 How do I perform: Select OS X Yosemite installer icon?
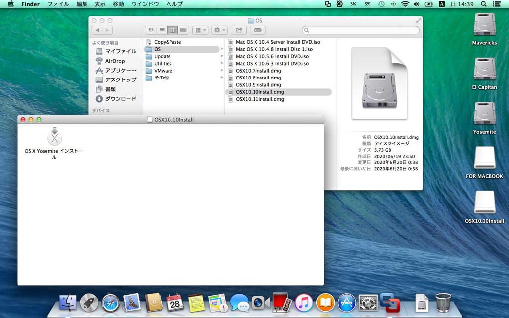tap(54, 136)
